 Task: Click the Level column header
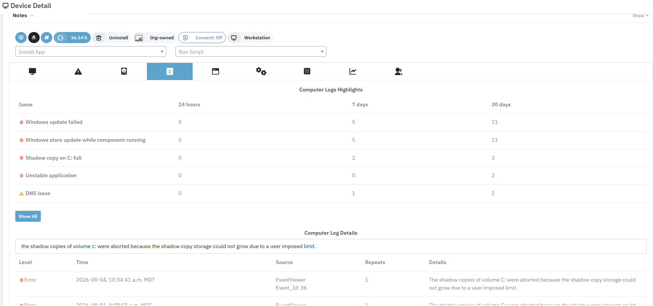(25, 262)
